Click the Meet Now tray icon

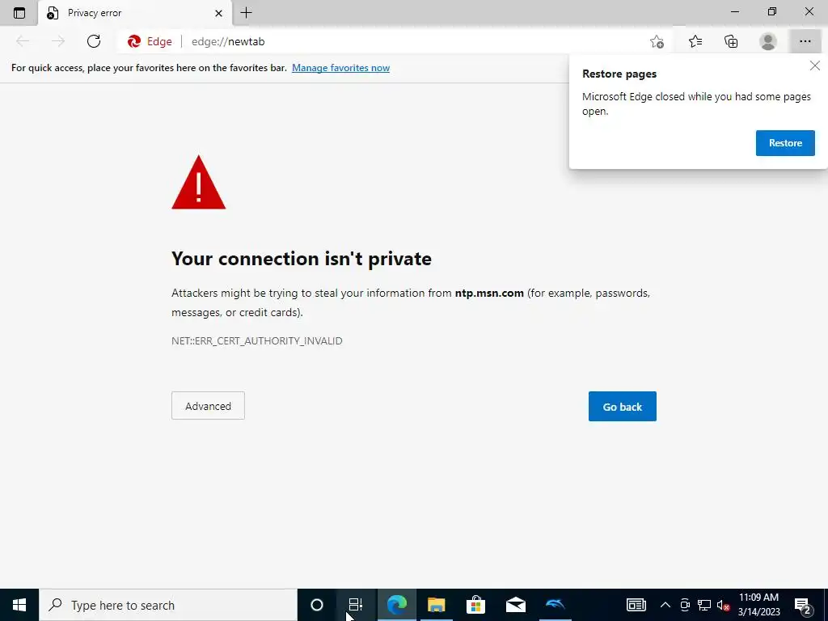[x=685, y=605]
